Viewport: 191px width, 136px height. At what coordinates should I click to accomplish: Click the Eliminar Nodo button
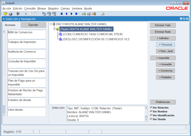point(163,32)
